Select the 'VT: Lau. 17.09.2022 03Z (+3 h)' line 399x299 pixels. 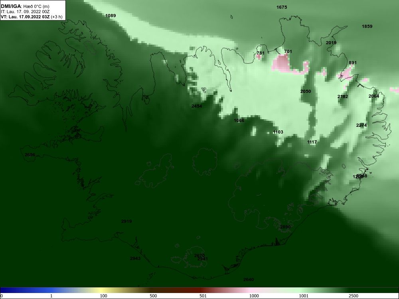(32, 17)
